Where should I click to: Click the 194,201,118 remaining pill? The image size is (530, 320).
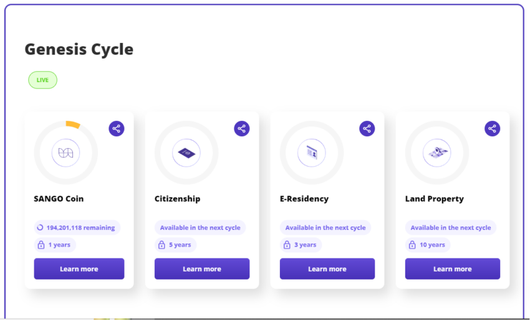point(77,227)
